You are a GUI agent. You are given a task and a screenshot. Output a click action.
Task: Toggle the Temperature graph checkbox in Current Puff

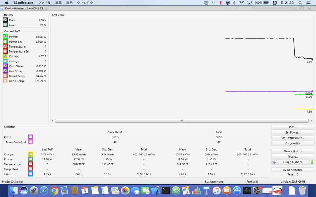[x=5, y=46]
